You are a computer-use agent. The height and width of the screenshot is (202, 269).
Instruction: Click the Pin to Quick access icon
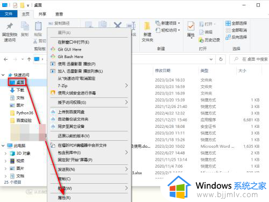pyautogui.click(x=10, y=26)
